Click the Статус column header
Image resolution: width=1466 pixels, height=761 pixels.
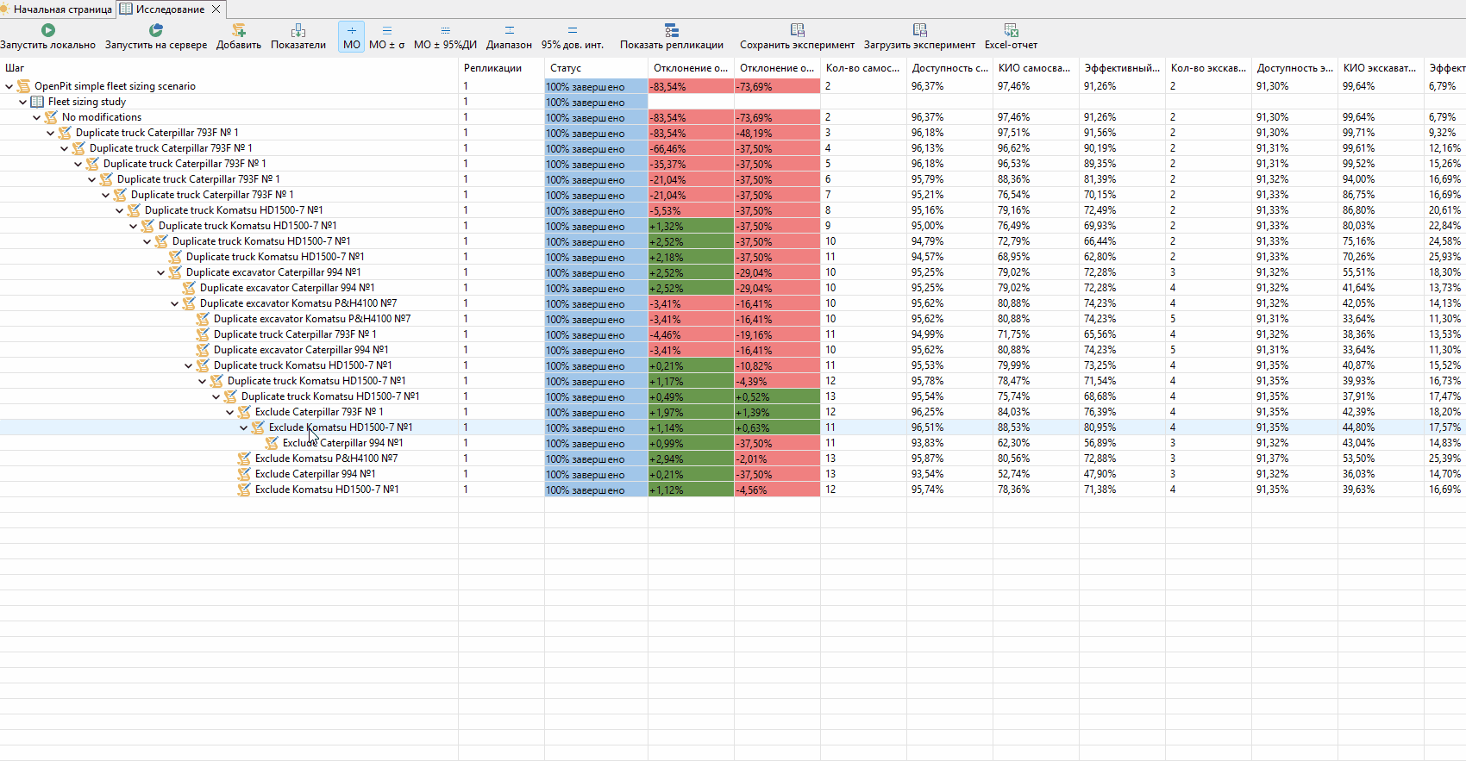coord(596,68)
